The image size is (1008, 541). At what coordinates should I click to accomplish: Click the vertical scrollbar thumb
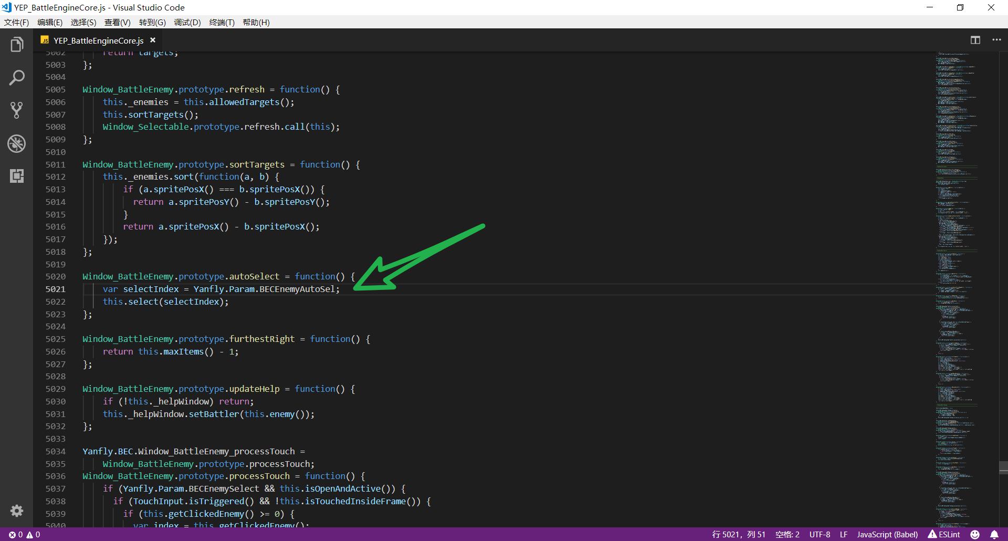click(1003, 467)
